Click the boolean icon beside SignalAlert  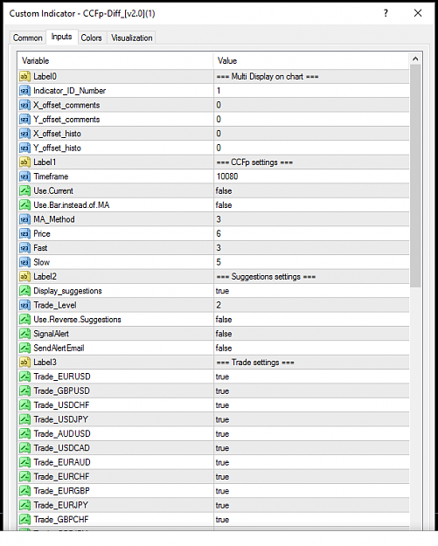click(x=24, y=334)
